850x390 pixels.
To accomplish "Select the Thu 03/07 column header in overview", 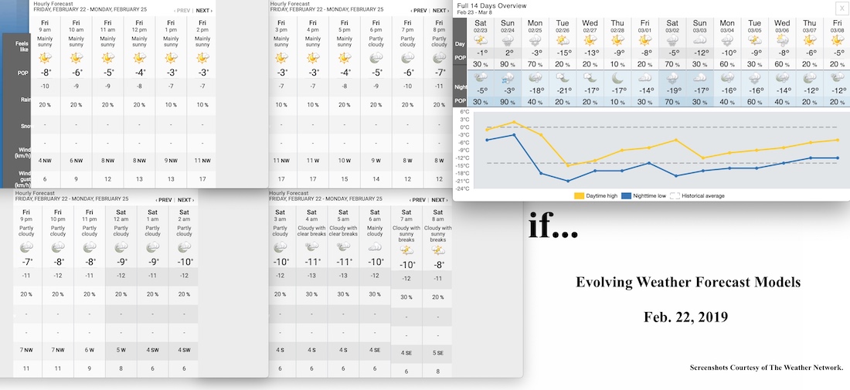I will [809, 26].
